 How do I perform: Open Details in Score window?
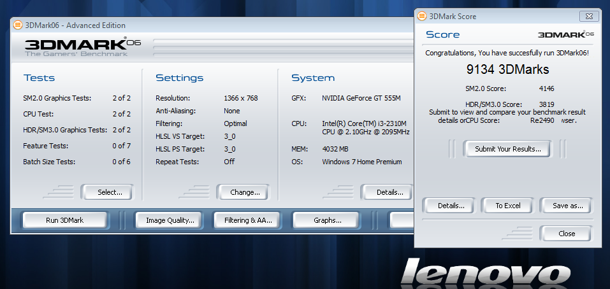(449, 206)
